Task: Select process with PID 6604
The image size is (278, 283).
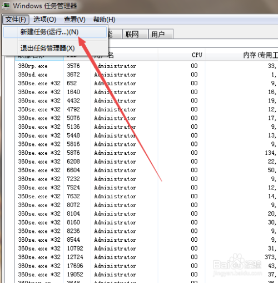Action: (146, 170)
